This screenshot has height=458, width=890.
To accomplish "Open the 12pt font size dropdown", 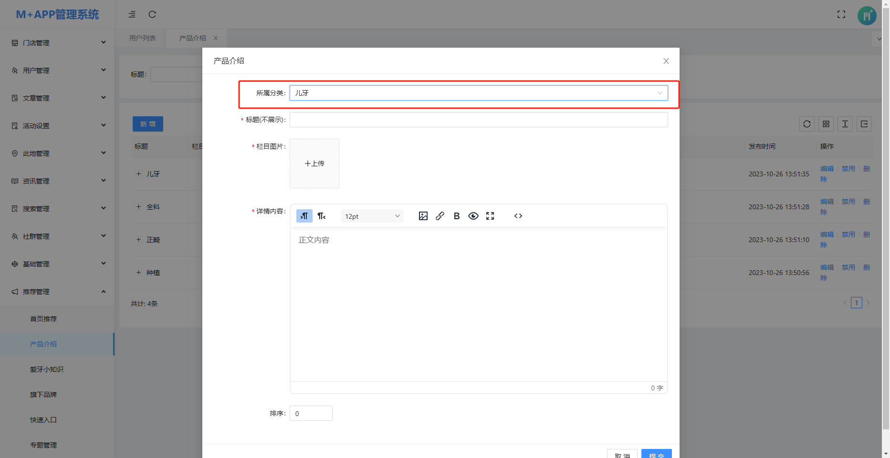I will tap(372, 216).
